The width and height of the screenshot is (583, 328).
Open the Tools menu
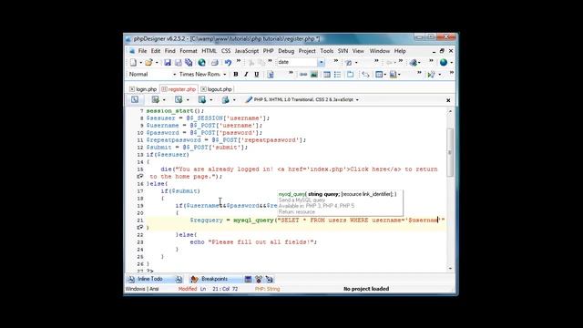coord(326,51)
